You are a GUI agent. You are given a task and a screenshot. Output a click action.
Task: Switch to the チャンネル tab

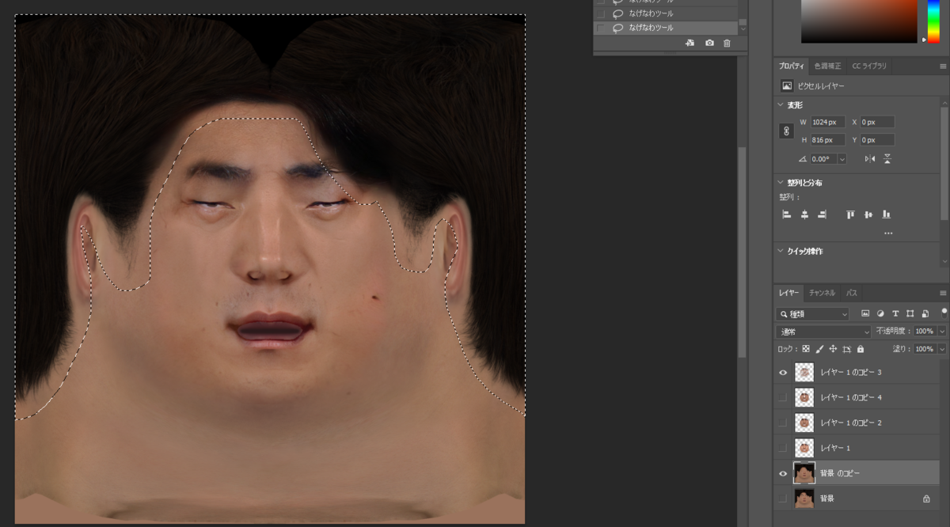pyautogui.click(x=823, y=293)
